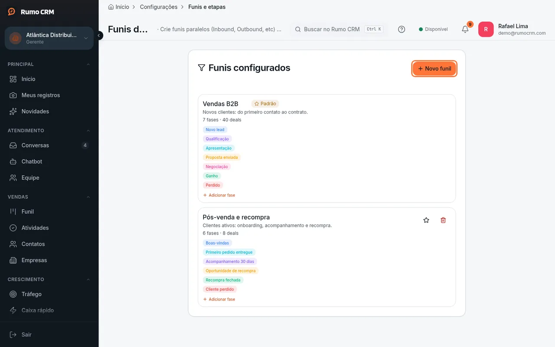This screenshot has width=555, height=347.
Task: Delete the Pós-venda e recompra funnel
Action: (443, 220)
